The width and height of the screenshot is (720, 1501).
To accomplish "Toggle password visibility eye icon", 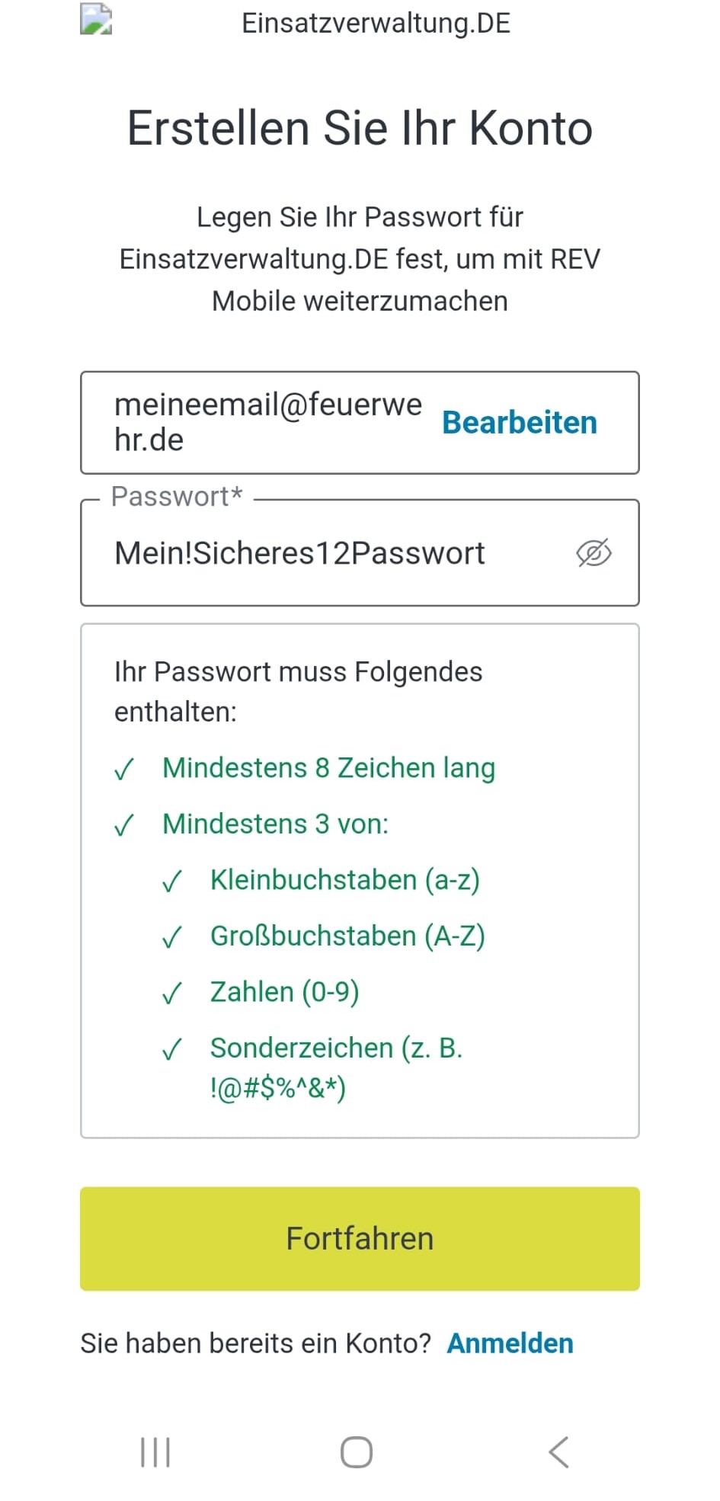I will 594,553.
